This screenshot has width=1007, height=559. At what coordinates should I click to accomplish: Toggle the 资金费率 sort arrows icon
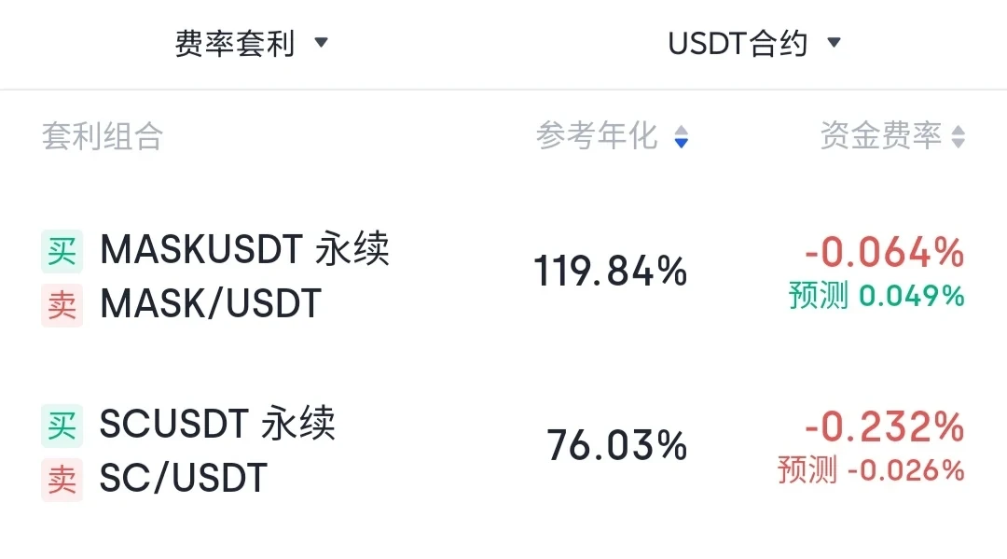[959, 137]
